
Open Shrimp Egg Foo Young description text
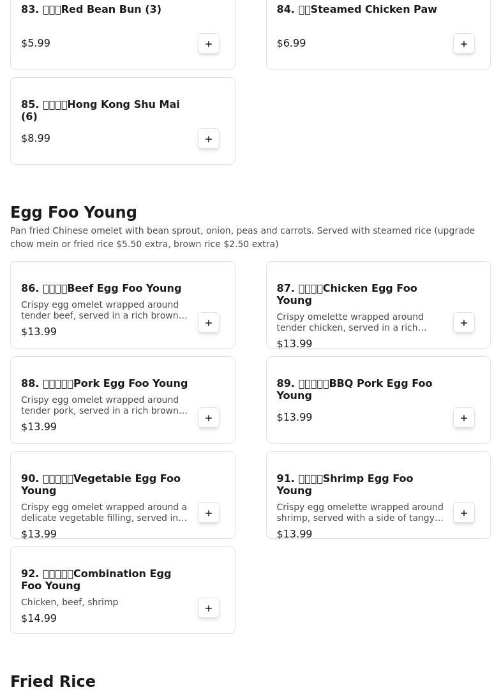point(359,513)
